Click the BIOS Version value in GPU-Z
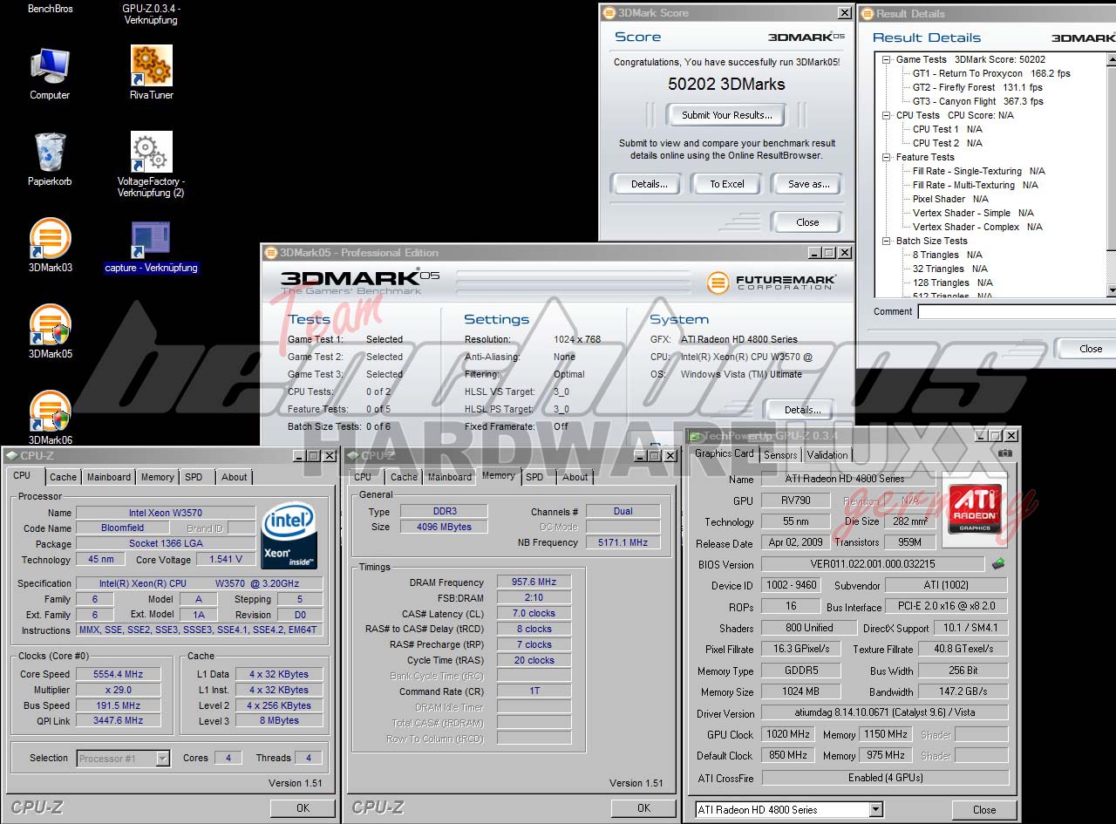1116x824 pixels. (x=873, y=564)
